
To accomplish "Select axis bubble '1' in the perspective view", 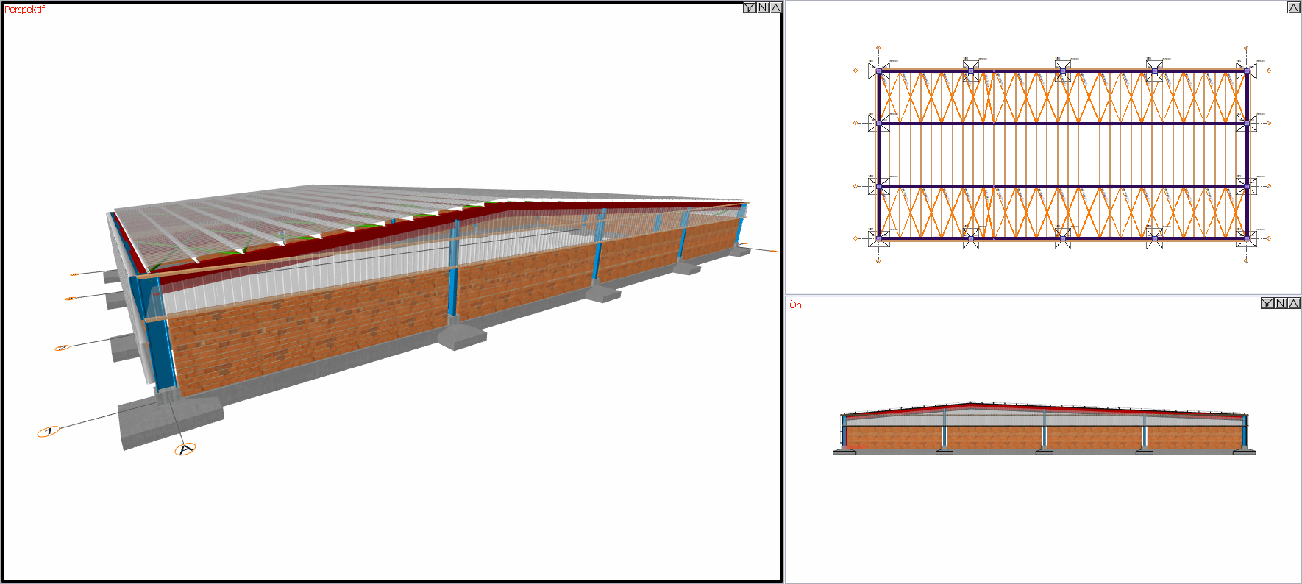I will (x=48, y=431).
